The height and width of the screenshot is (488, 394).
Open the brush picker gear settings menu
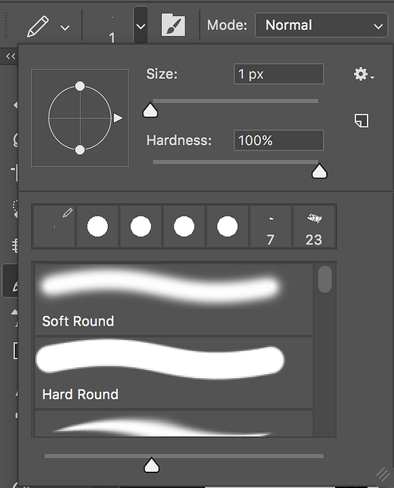(363, 75)
